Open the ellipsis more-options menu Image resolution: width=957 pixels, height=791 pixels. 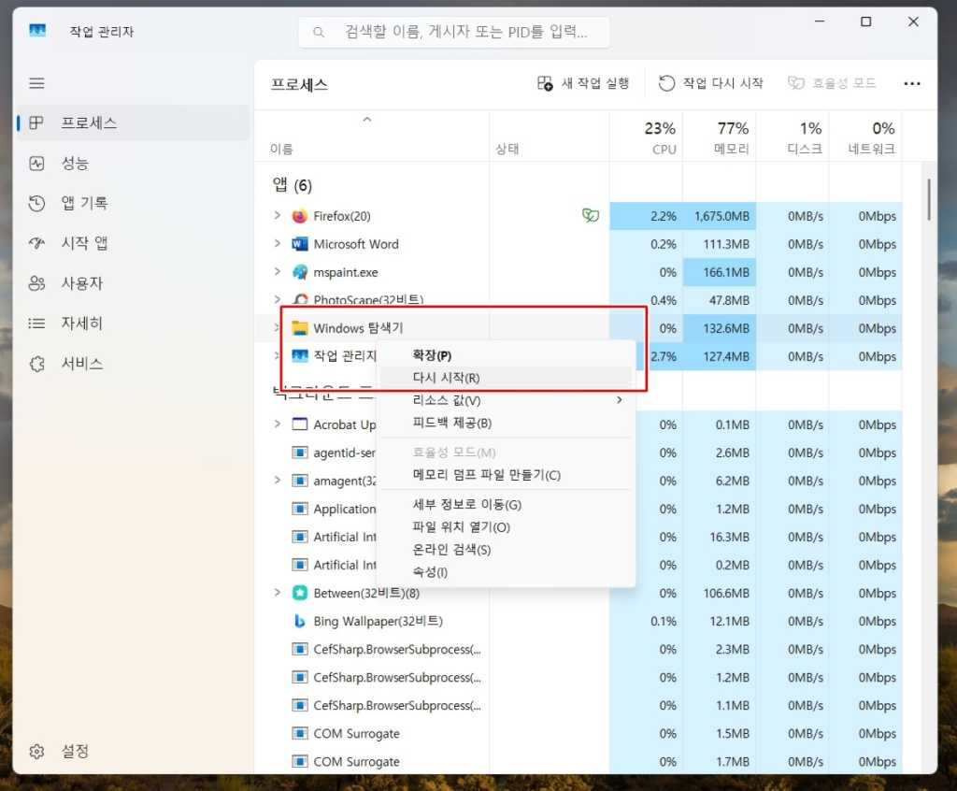click(x=911, y=83)
